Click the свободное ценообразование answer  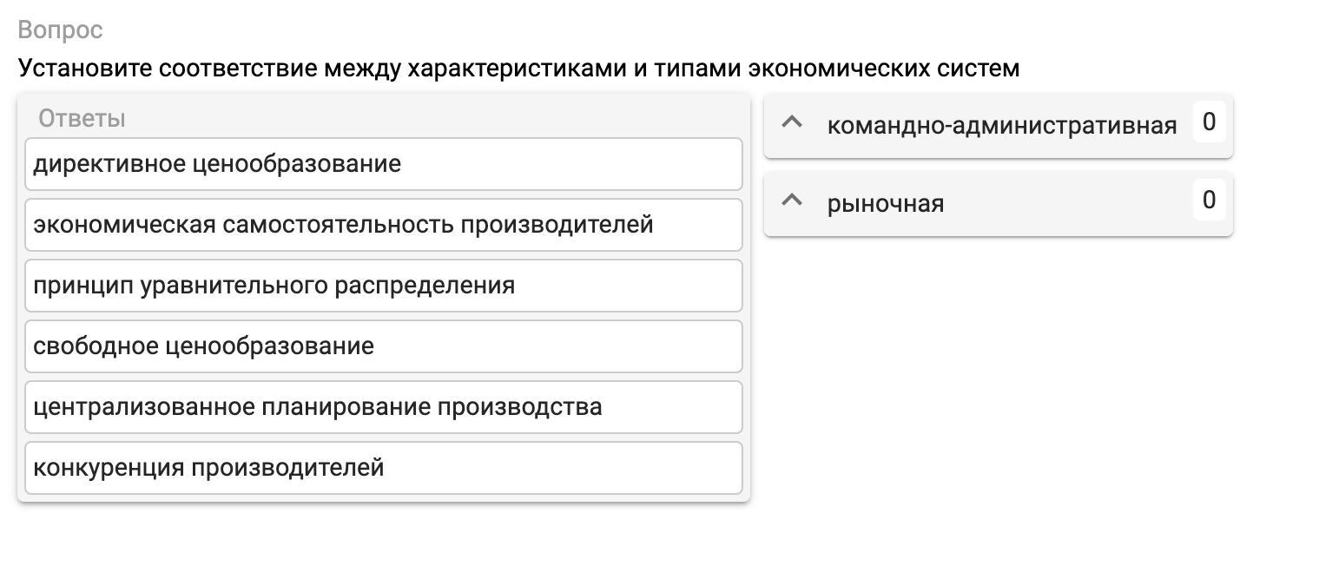click(383, 346)
